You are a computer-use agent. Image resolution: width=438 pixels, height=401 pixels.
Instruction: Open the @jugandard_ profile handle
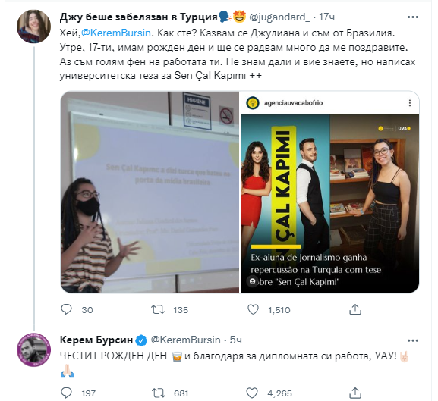coord(279,17)
